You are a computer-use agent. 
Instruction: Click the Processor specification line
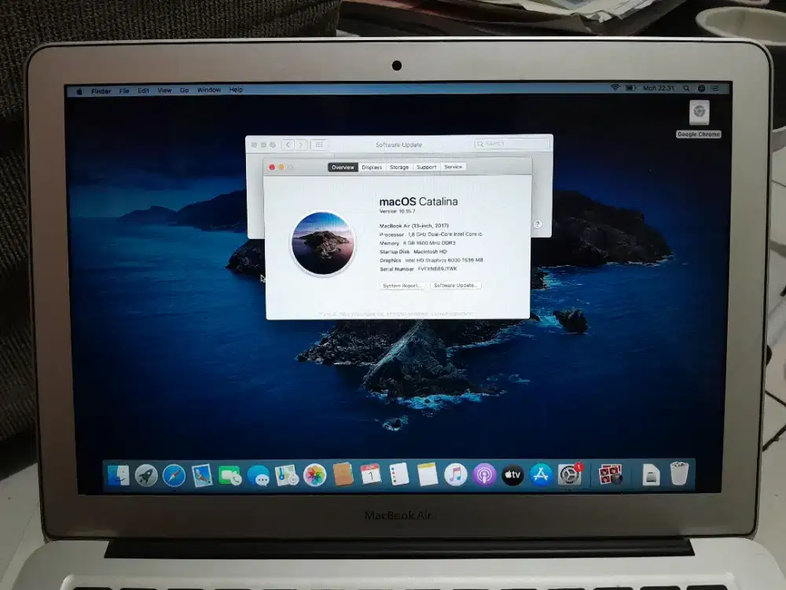point(431,234)
